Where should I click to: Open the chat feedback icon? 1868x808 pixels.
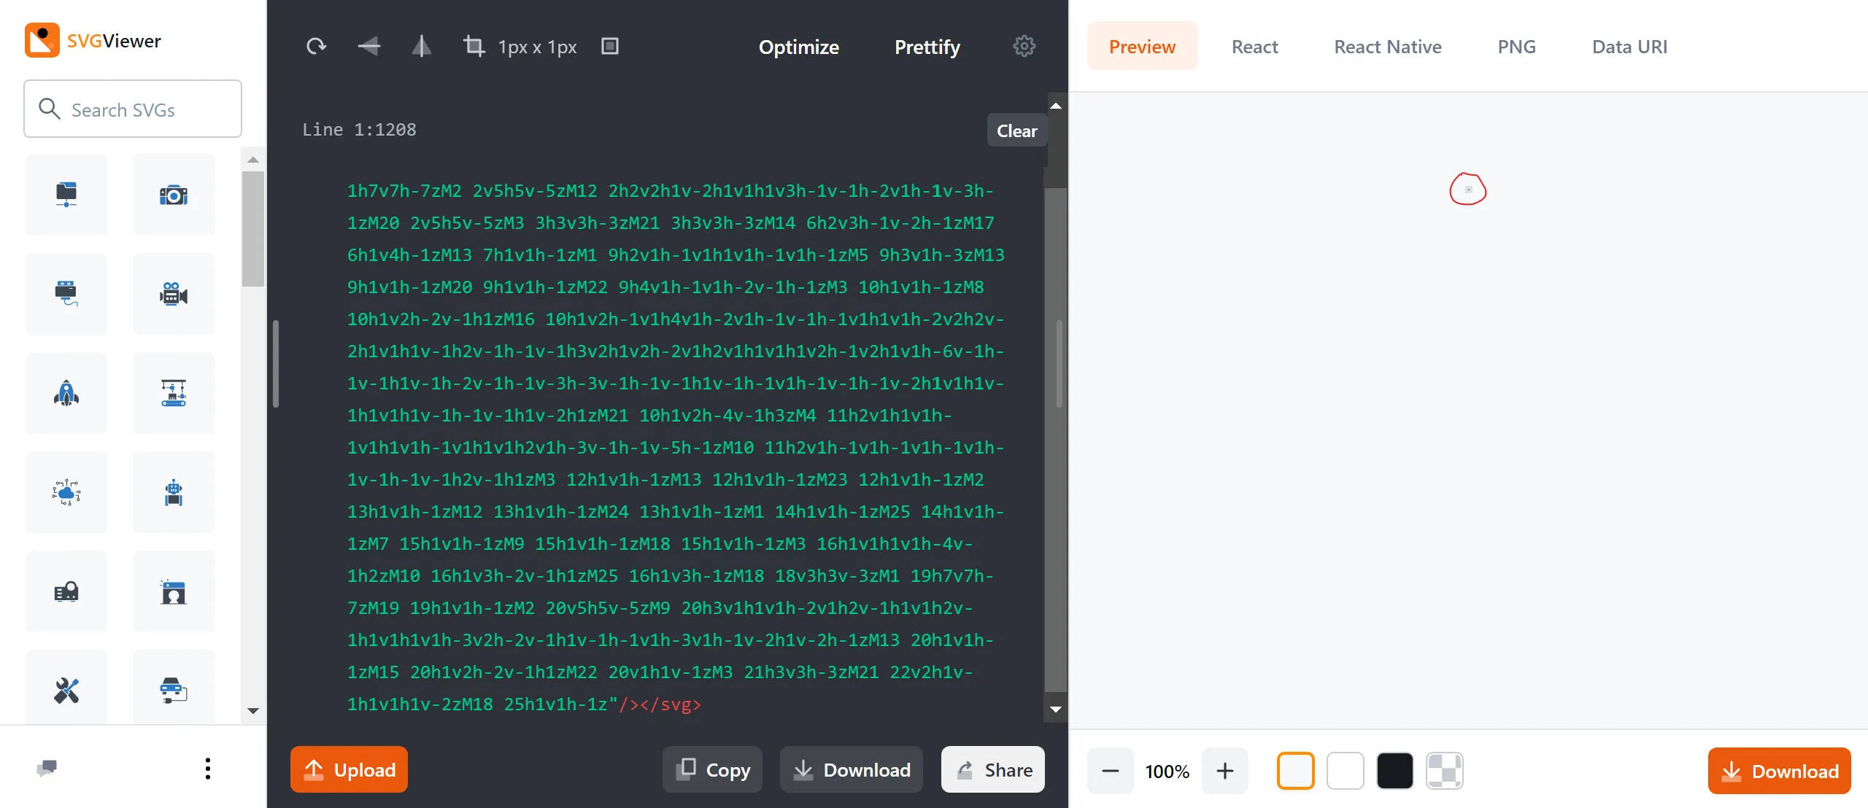(47, 768)
